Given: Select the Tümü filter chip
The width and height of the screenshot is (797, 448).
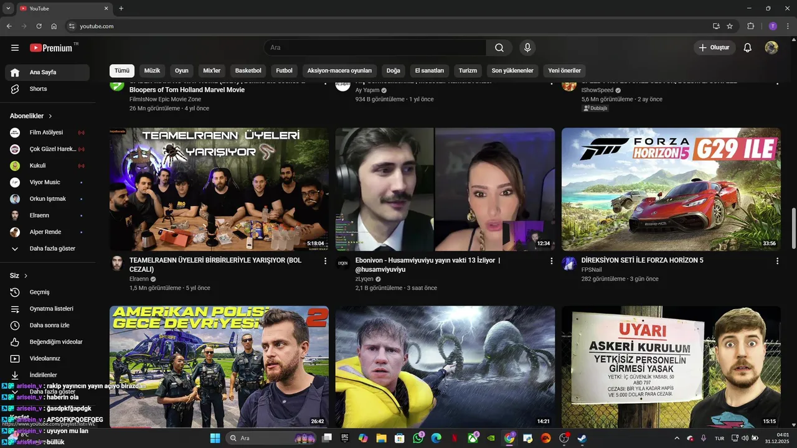Looking at the screenshot, I should tap(122, 70).
